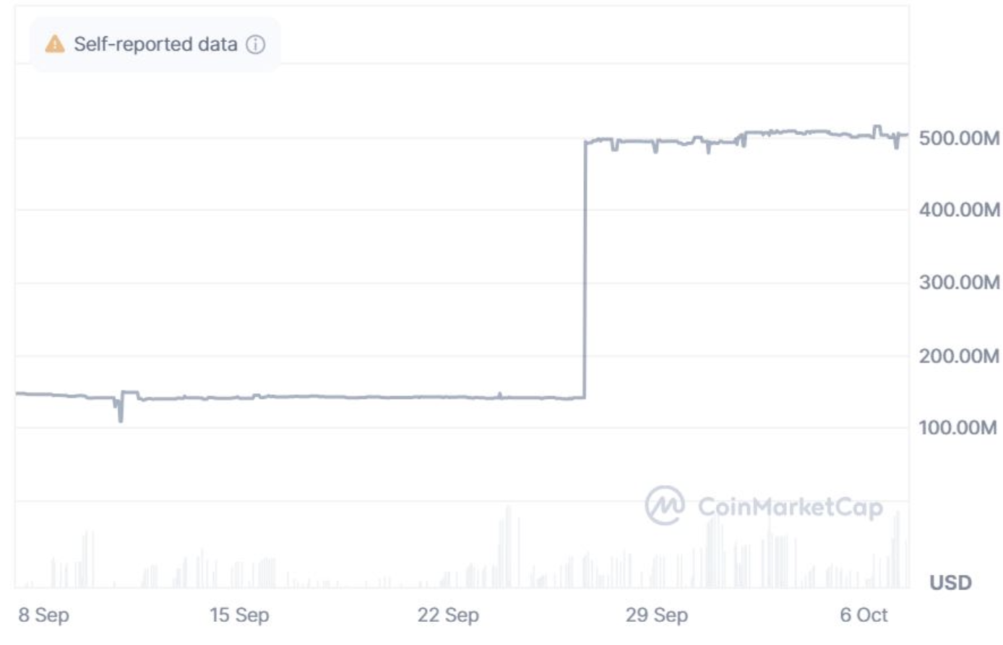Click the right end of the chart line

click(x=906, y=134)
